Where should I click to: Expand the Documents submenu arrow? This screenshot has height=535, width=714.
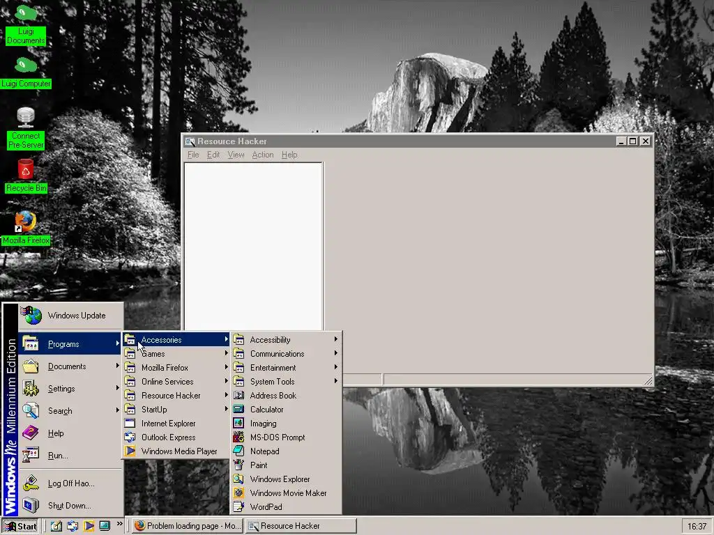tap(117, 366)
